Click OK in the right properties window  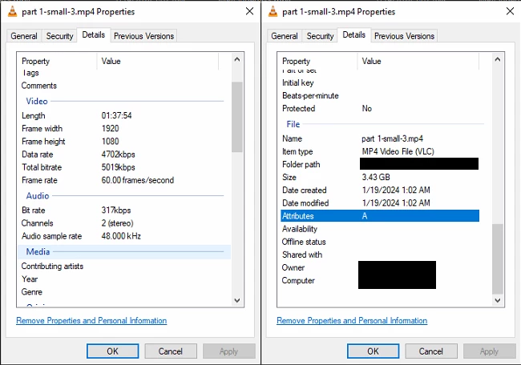click(x=374, y=351)
